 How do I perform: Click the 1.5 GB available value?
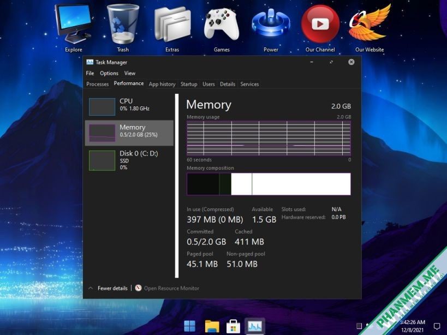point(264,220)
